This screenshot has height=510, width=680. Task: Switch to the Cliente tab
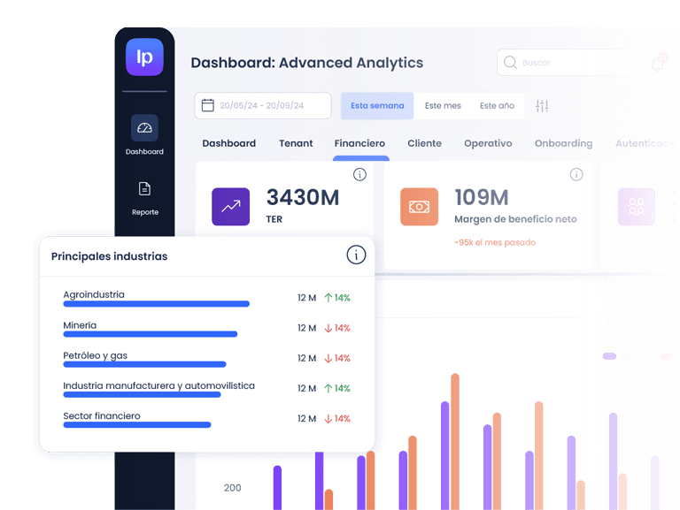(425, 143)
